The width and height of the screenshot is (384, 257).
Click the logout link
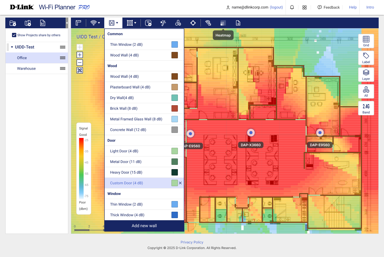pyautogui.click(x=276, y=7)
